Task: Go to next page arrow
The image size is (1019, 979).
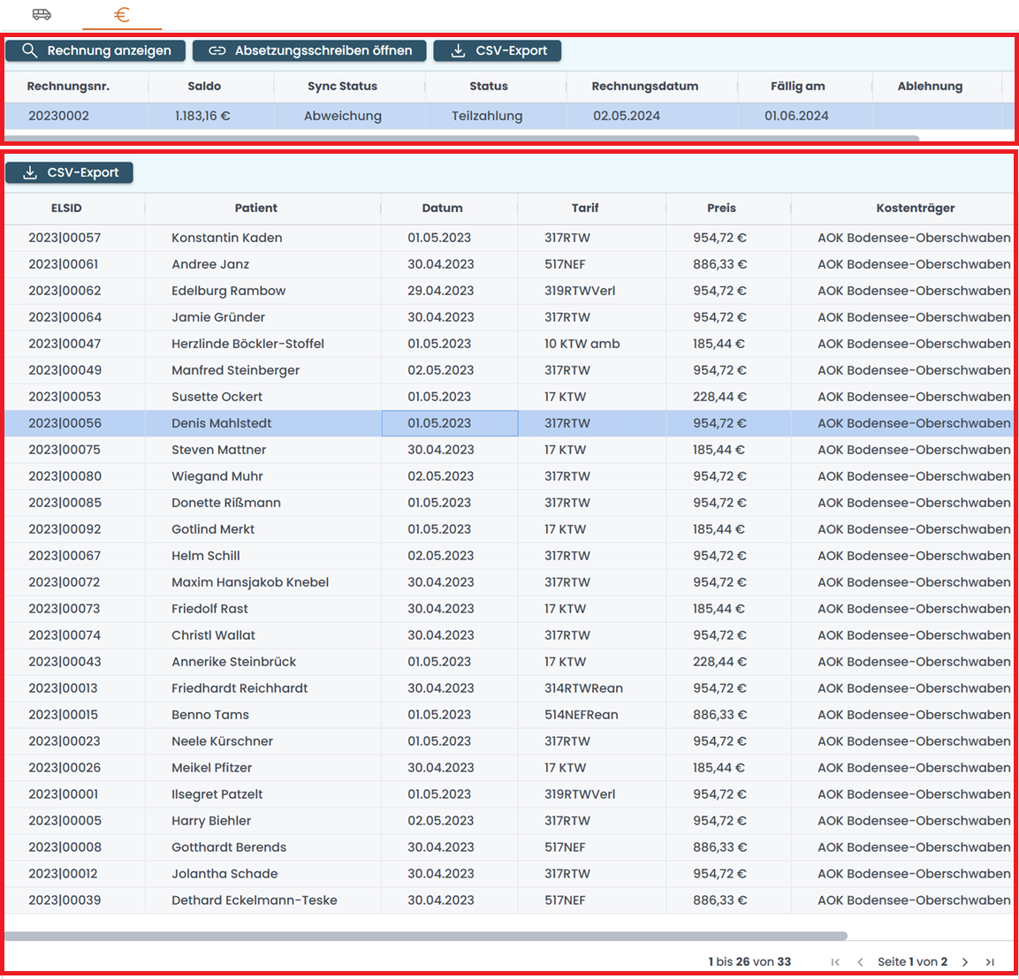Action: pos(965,962)
